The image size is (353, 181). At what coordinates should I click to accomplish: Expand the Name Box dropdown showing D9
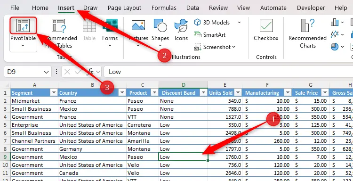pyautogui.click(x=47, y=72)
